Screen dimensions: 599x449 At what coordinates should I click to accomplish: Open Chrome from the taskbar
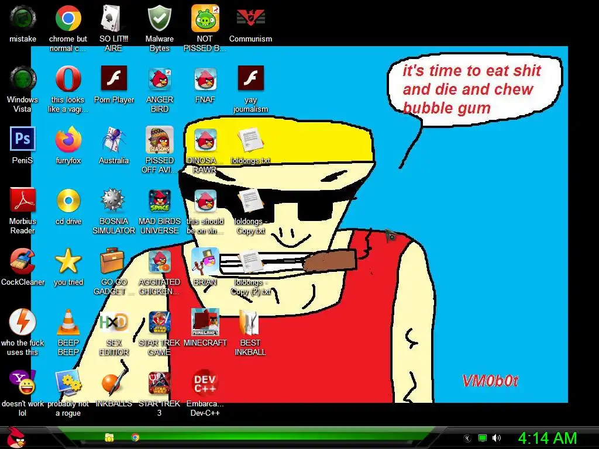[135, 437]
